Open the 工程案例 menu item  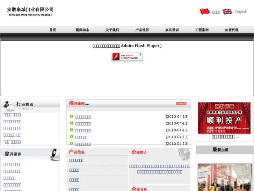[x=202, y=30]
